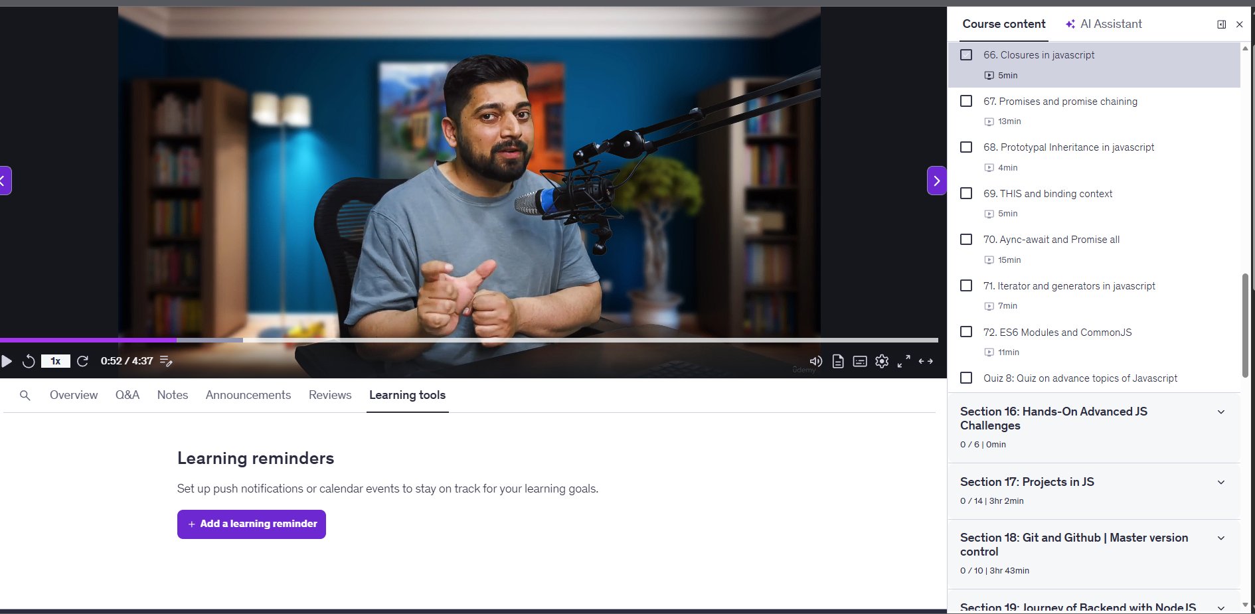1255x614 pixels.
Task: Add a note with the note icon
Action: pyautogui.click(x=166, y=361)
